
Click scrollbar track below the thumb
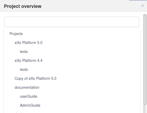click(x=145, y=109)
